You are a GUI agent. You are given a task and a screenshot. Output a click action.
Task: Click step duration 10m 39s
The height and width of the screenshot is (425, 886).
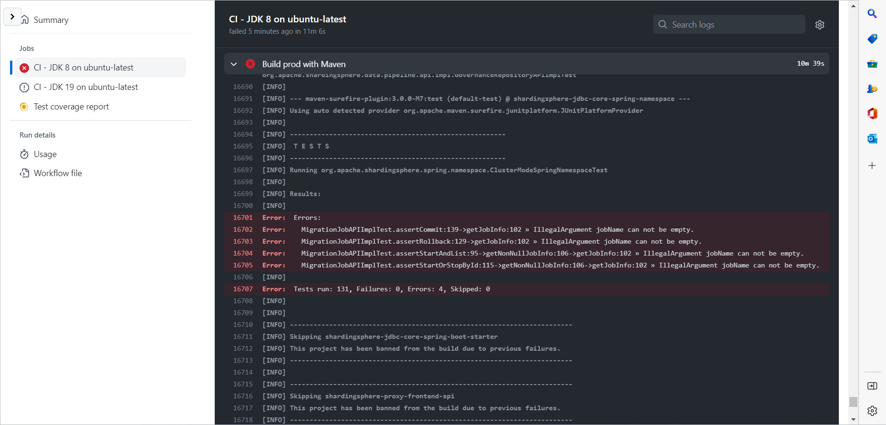(x=810, y=63)
